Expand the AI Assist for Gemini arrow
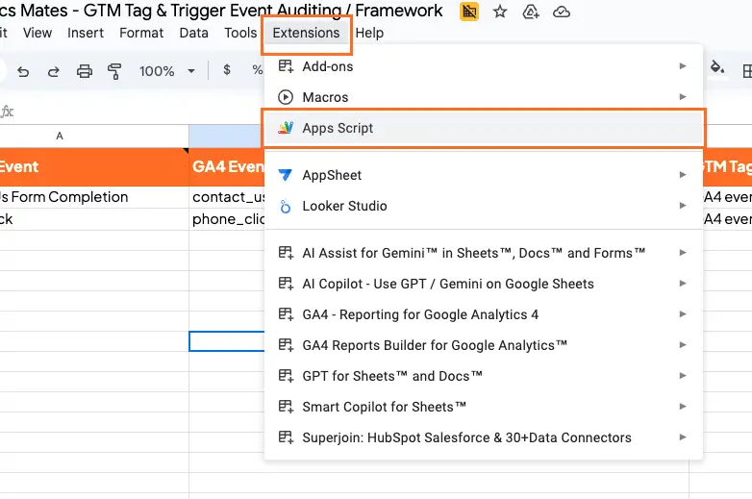The image size is (752, 499). click(683, 252)
